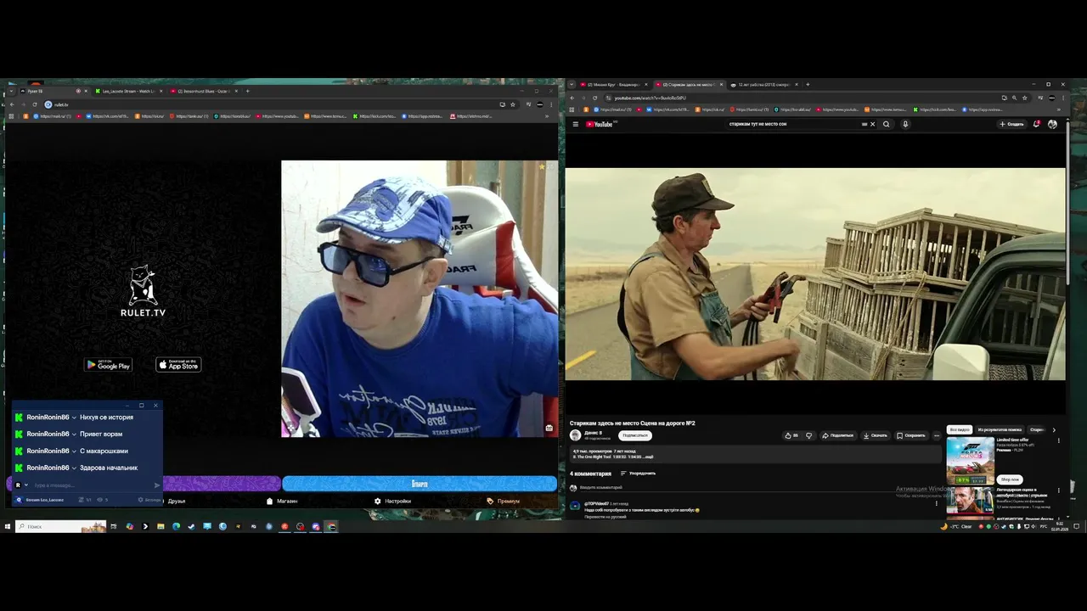The width and height of the screenshot is (1087, 611).
Task: Reload the YouTube page
Action: point(594,98)
